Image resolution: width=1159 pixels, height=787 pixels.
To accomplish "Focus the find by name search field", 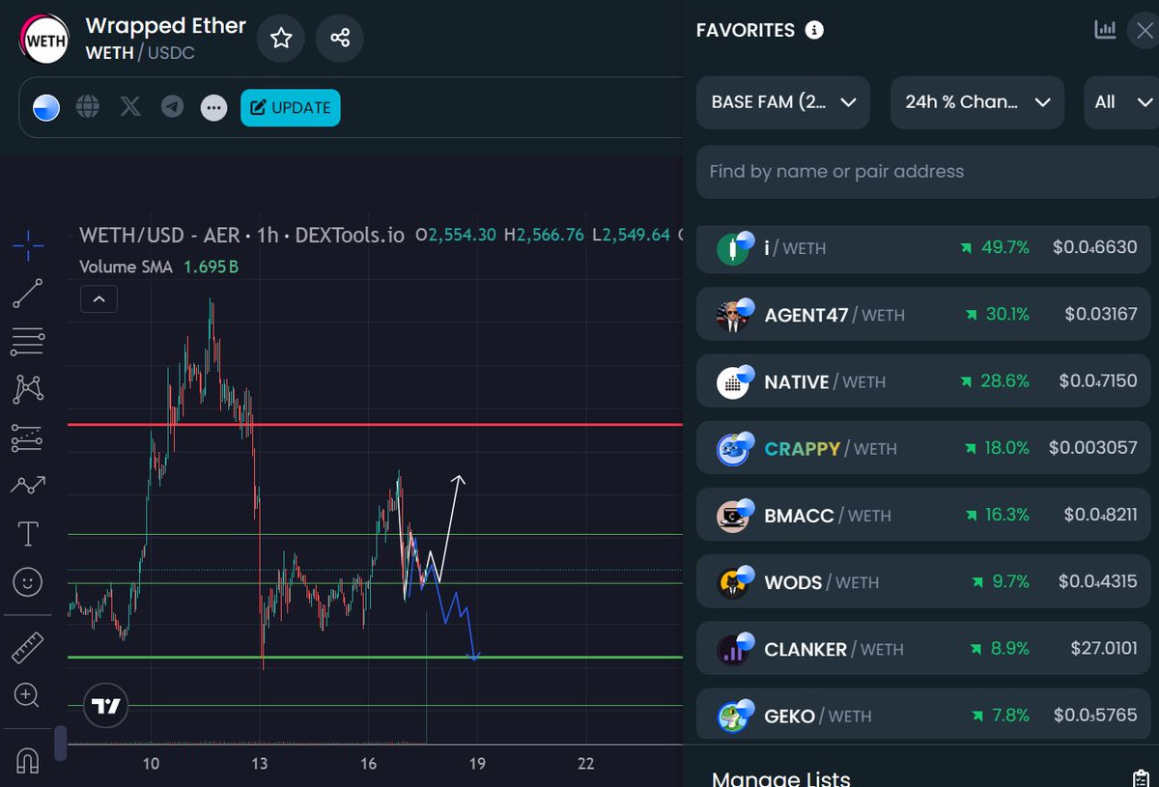I will coord(927,172).
